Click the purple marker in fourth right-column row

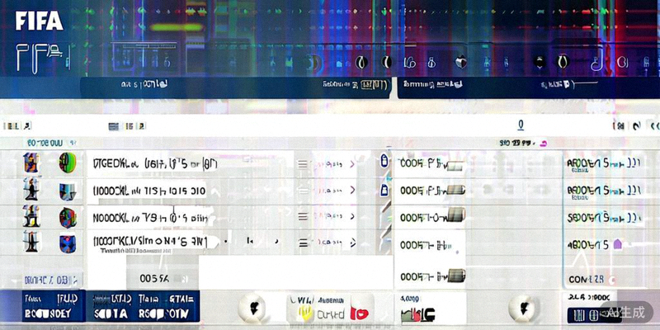617,244
